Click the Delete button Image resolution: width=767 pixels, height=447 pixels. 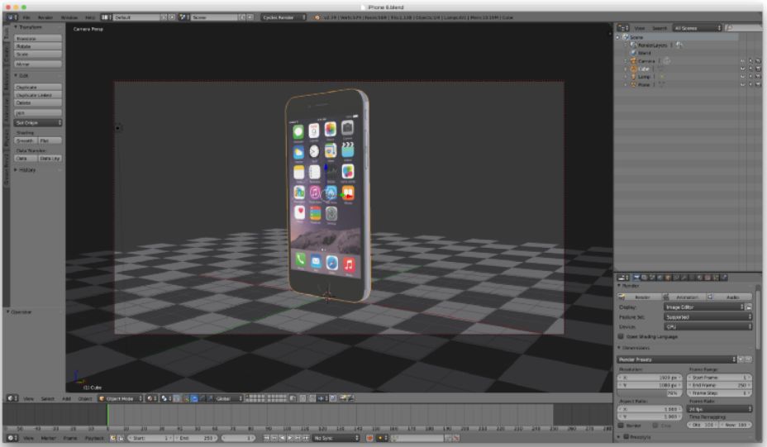coord(38,102)
